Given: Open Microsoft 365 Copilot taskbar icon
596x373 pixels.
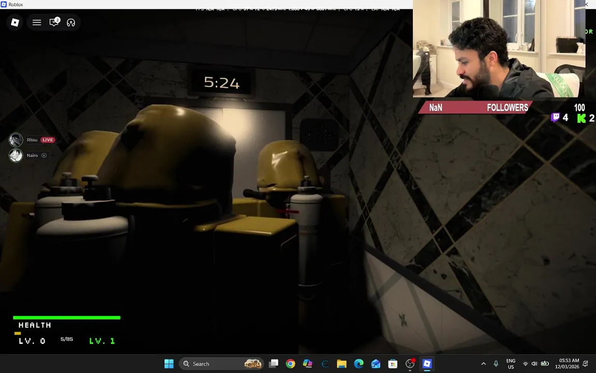Looking at the screenshot, I should point(307,364).
